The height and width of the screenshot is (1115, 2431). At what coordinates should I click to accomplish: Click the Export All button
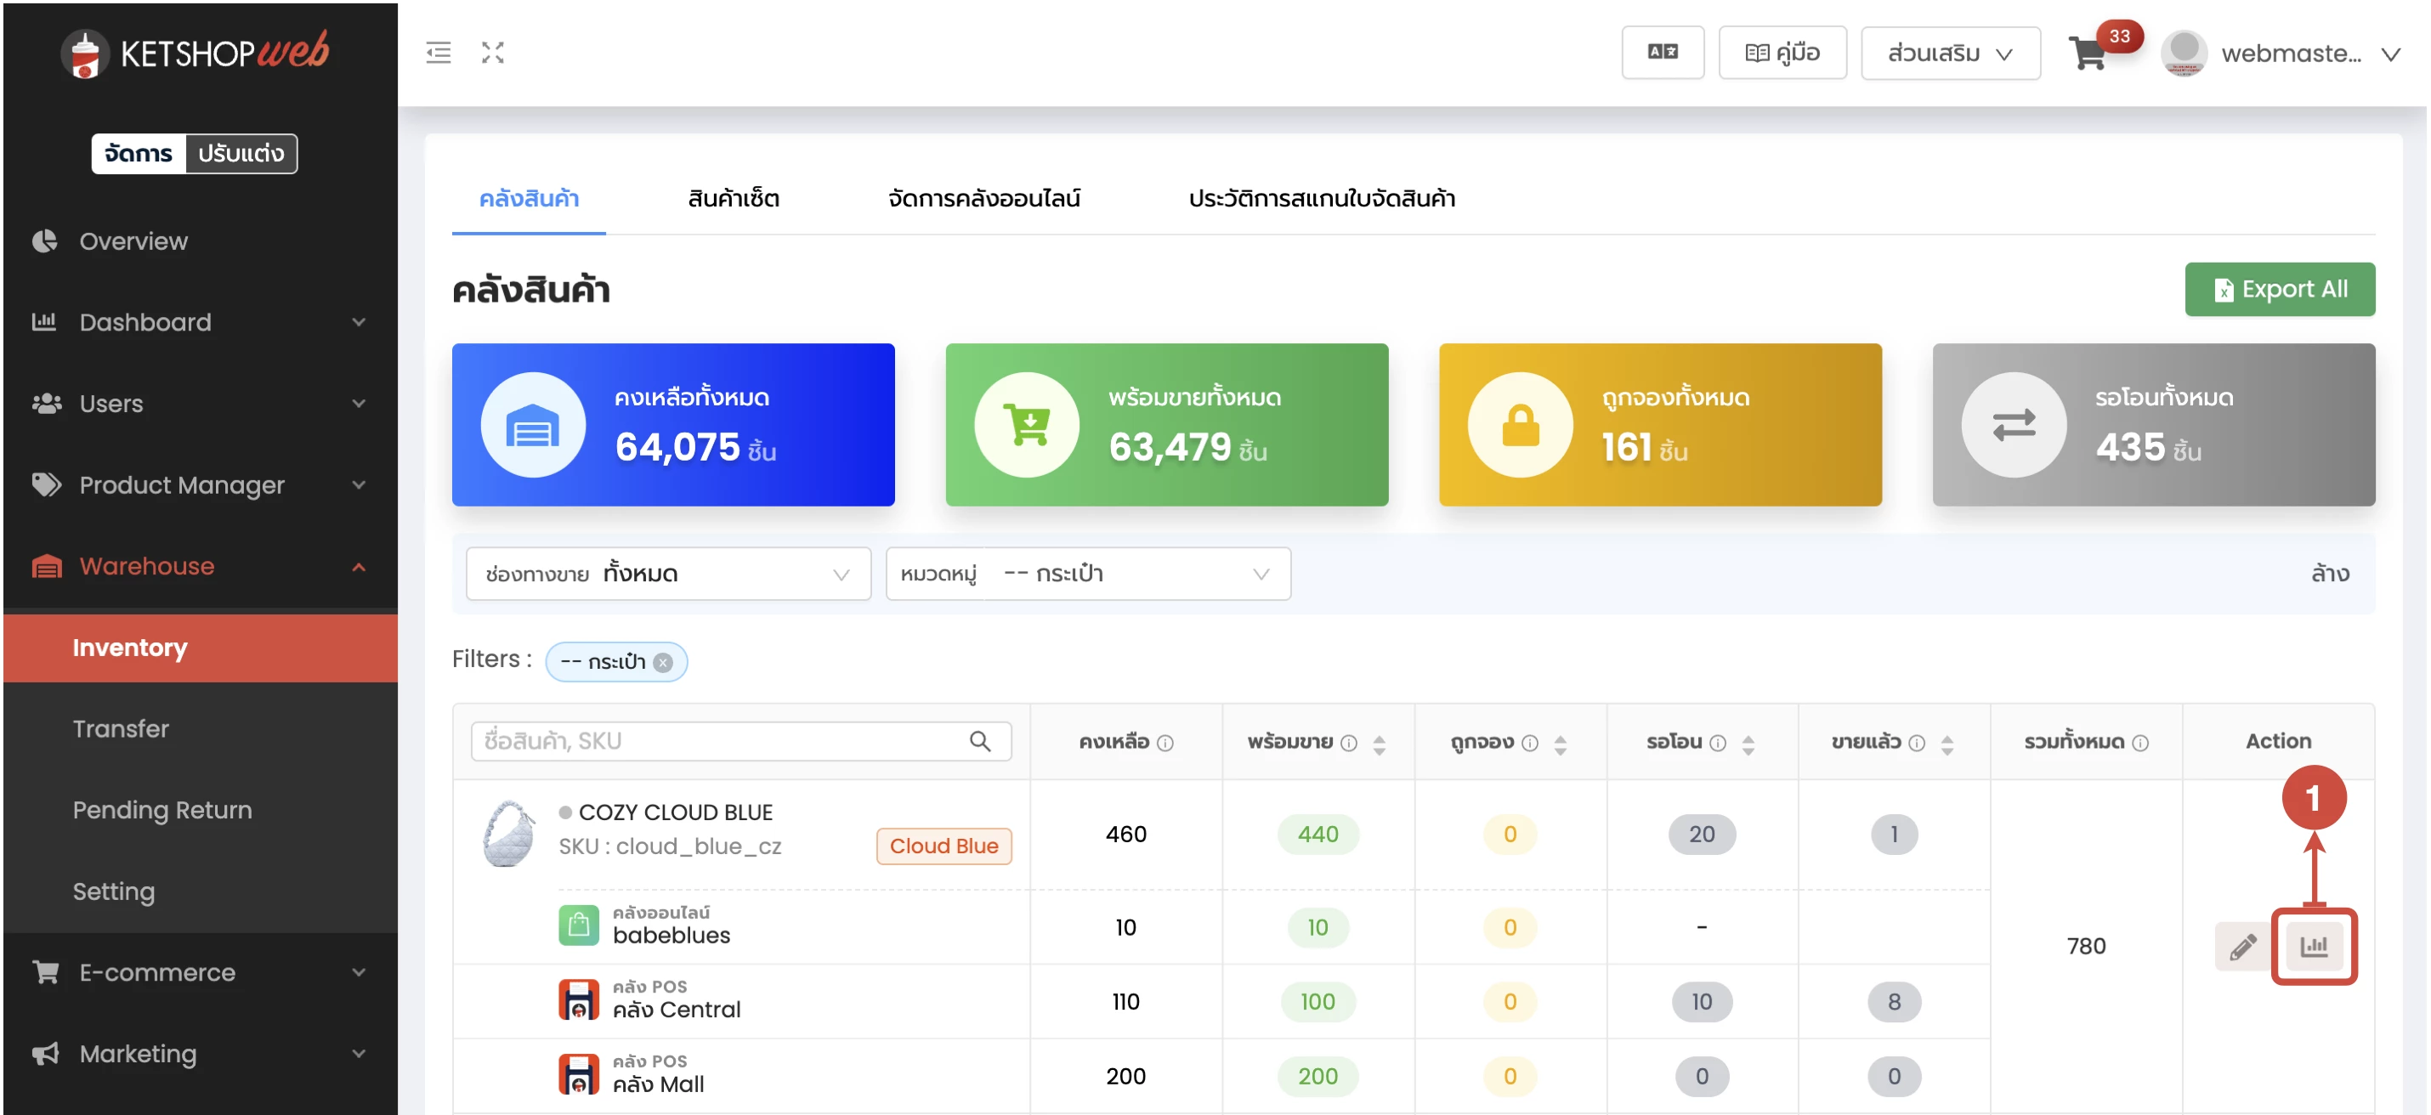click(2279, 290)
